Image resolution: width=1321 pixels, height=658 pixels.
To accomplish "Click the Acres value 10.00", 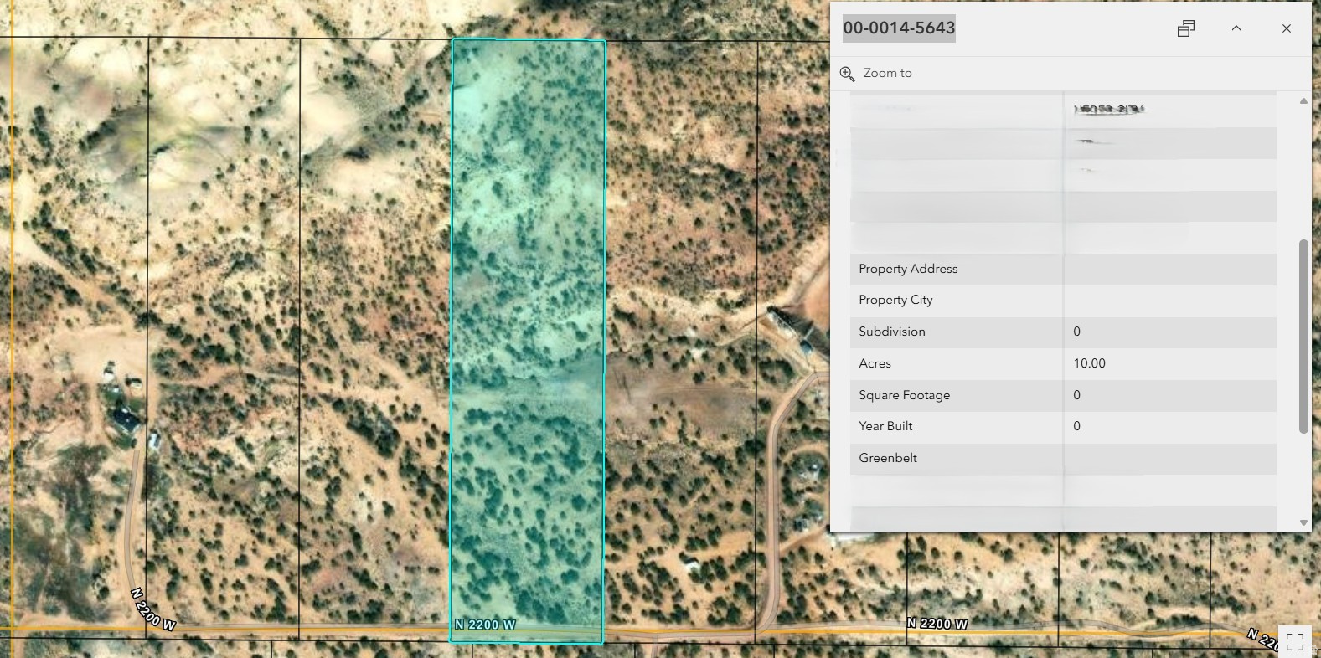I will (1089, 363).
